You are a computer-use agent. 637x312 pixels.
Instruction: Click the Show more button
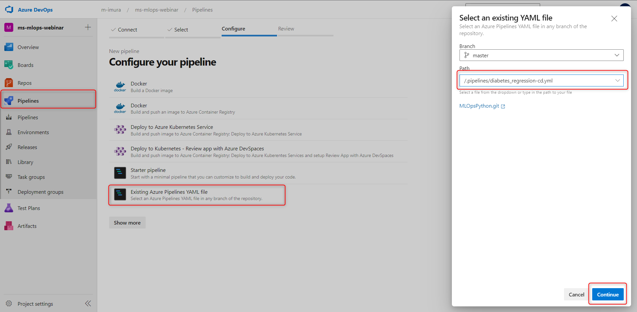click(x=127, y=223)
